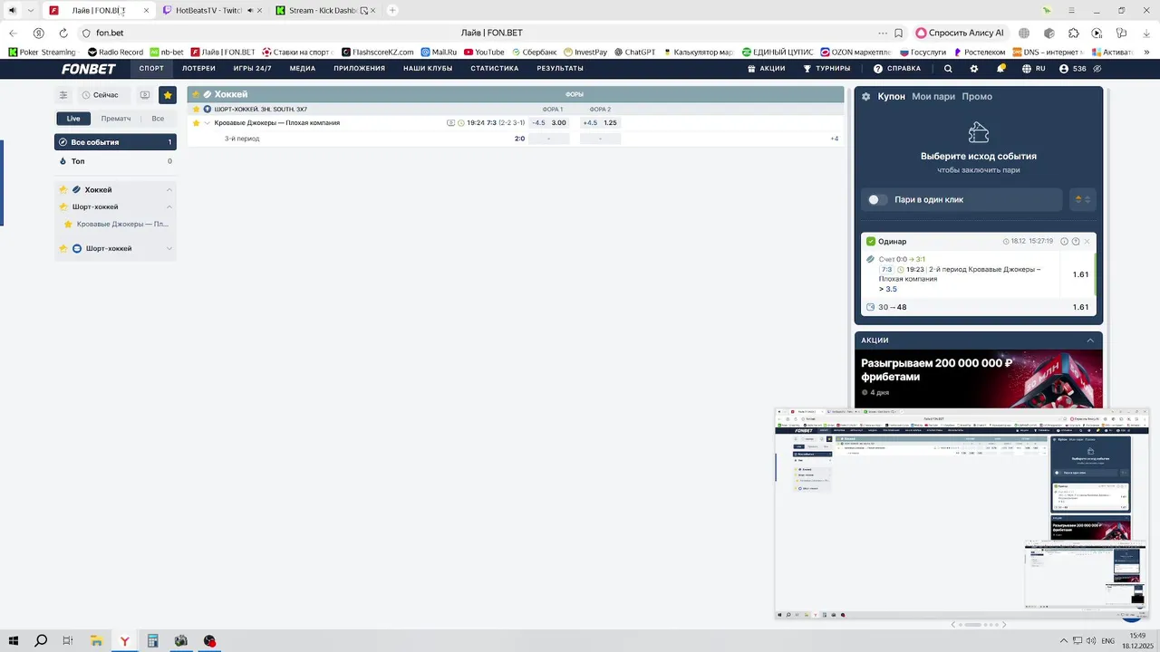Open the Windows Start menu
1160x652 pixels.
click(13, 641)
